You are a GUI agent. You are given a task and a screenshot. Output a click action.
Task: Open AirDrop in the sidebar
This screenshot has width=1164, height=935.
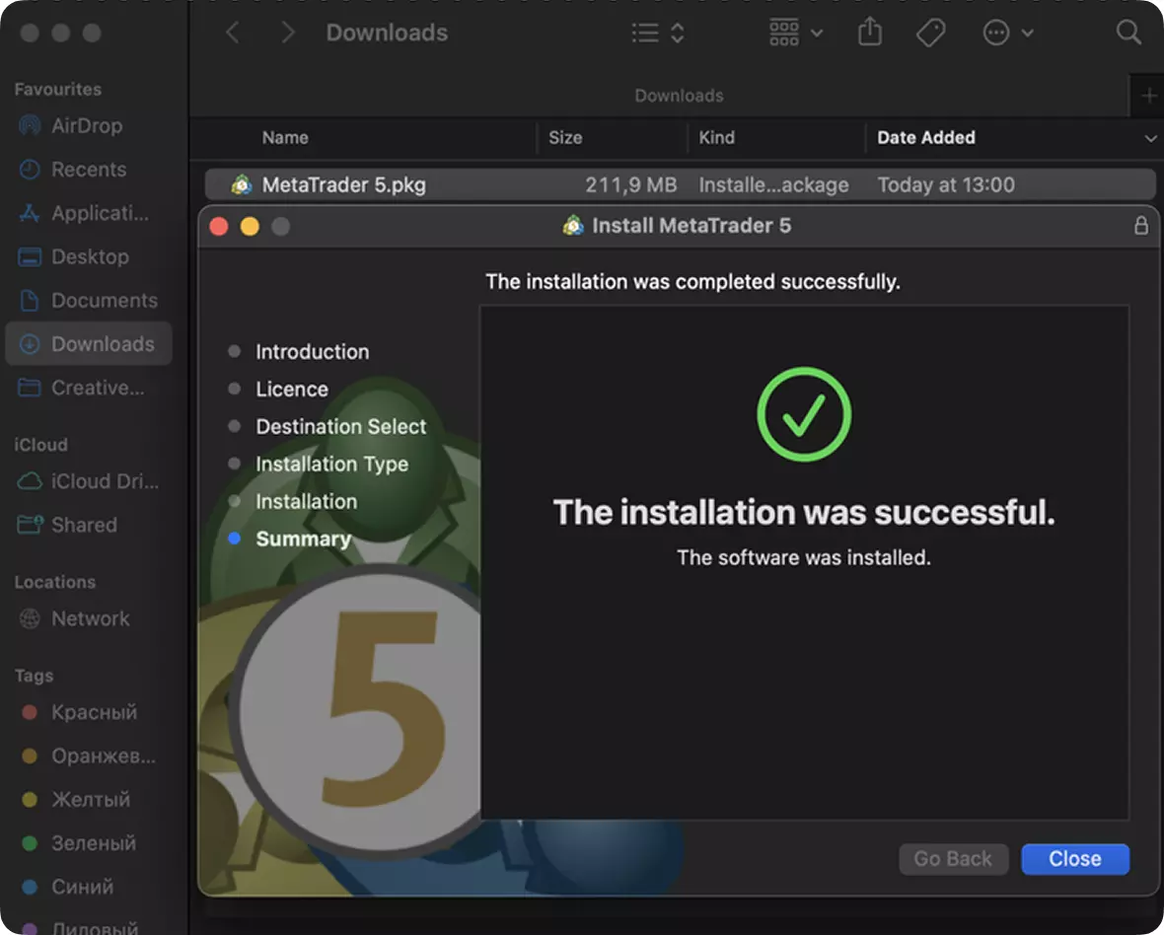pyautogui.click(x=86, y=125)
